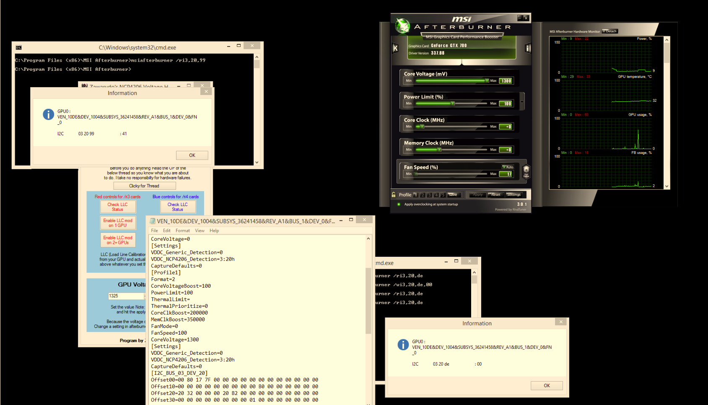Open Afterburner Settings
708x405 pixels.
[x=513, y=195]
